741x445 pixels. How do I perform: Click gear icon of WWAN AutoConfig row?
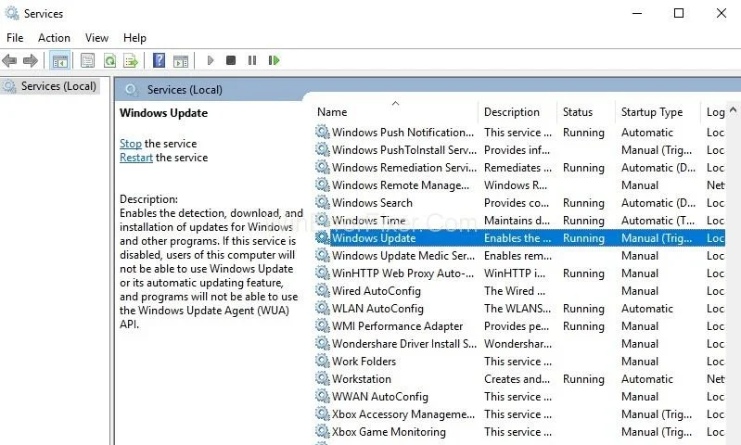323,397
